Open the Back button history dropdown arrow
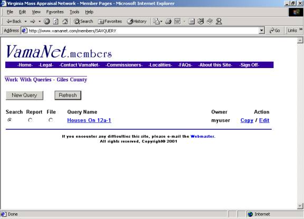Image resolution: width=304 pixels, height=219 pixels. pyautogui.click(x=25, y=22)
